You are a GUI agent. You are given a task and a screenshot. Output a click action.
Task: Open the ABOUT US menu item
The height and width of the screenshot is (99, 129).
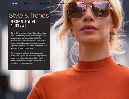pyautogui.click(x=44, y=4)
